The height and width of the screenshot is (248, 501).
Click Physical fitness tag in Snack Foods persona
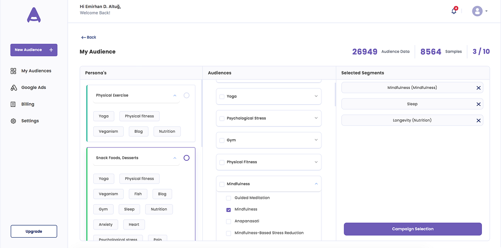pyautogui.click(x=139, y=179)
